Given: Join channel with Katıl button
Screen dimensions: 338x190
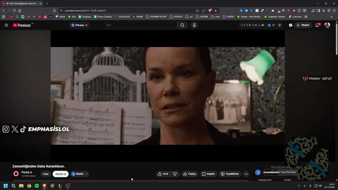Looking at the screenshot, I should coord(46,174).
